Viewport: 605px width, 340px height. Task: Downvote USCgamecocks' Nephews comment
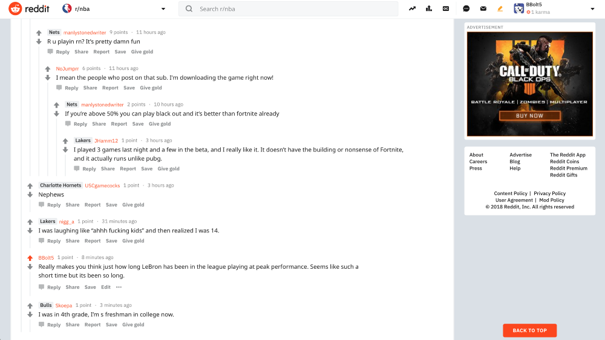point(30,195)
